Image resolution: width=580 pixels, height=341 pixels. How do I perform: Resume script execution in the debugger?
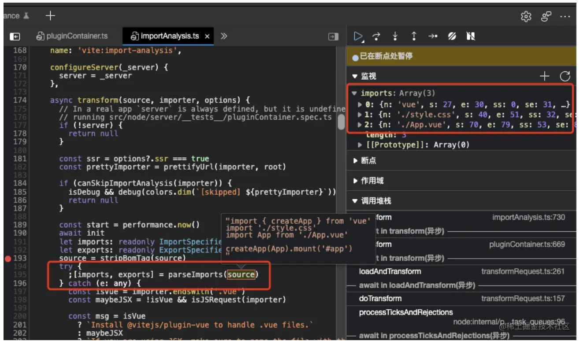tap(358, 37)
